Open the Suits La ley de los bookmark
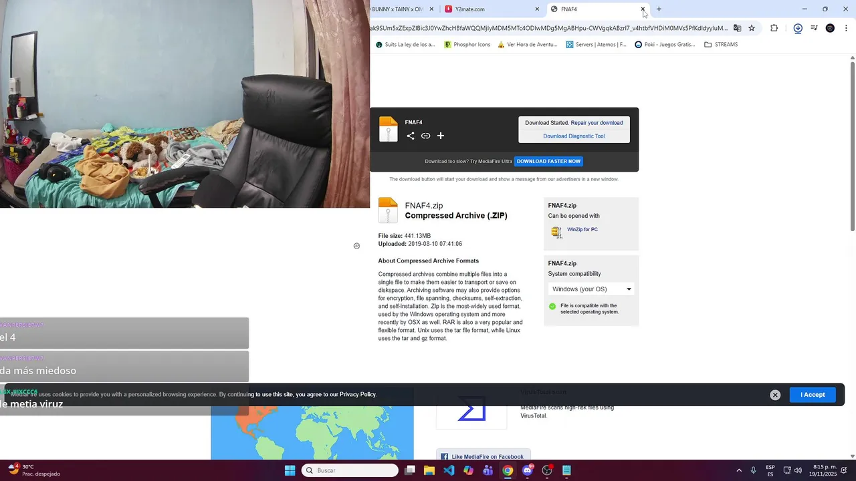 [405, 45]
